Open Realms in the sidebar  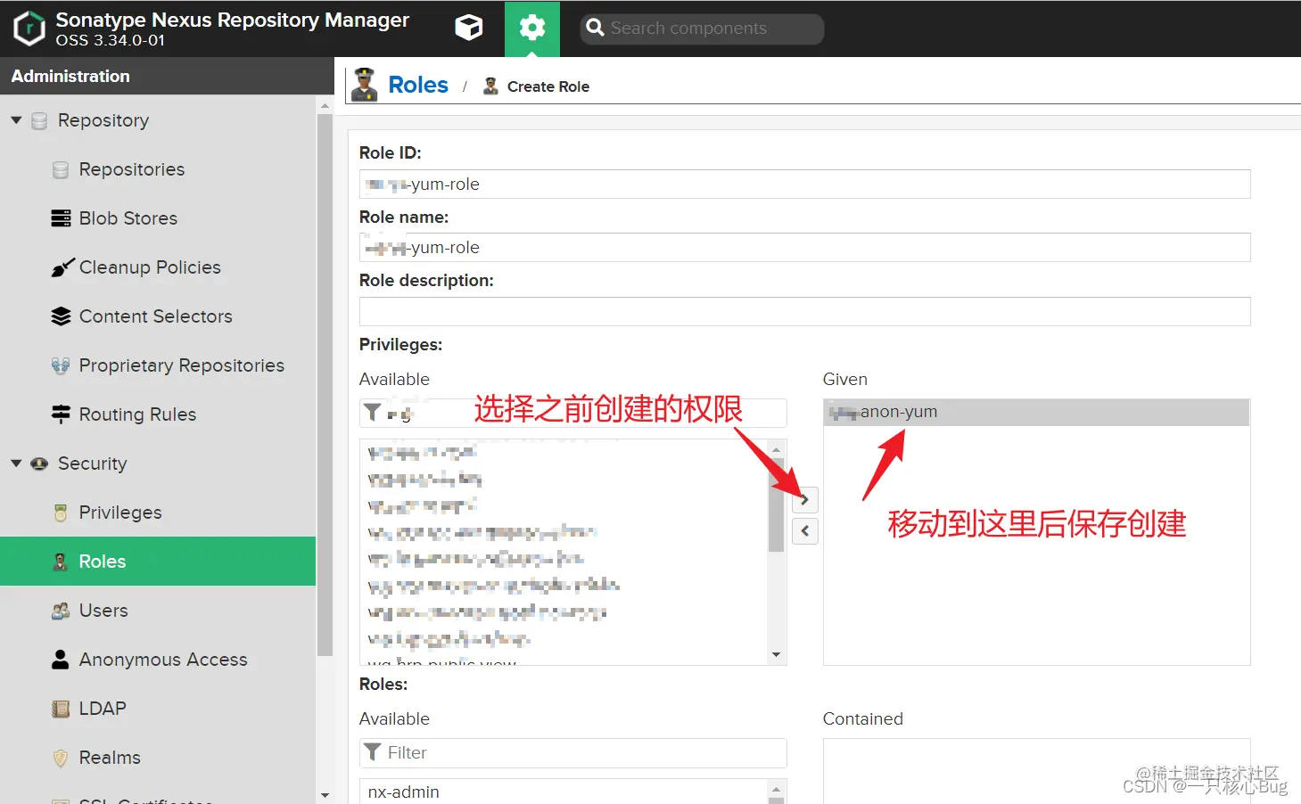point(110,758)
